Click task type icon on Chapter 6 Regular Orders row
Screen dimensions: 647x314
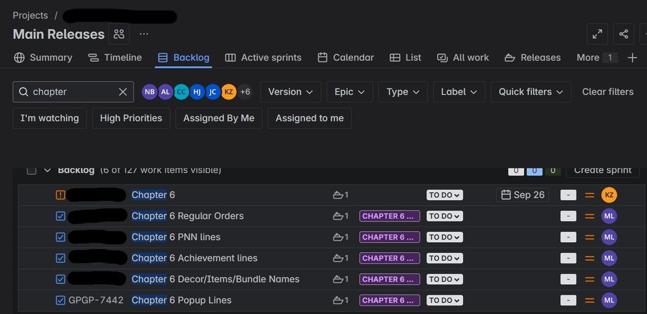click(60, 216)
